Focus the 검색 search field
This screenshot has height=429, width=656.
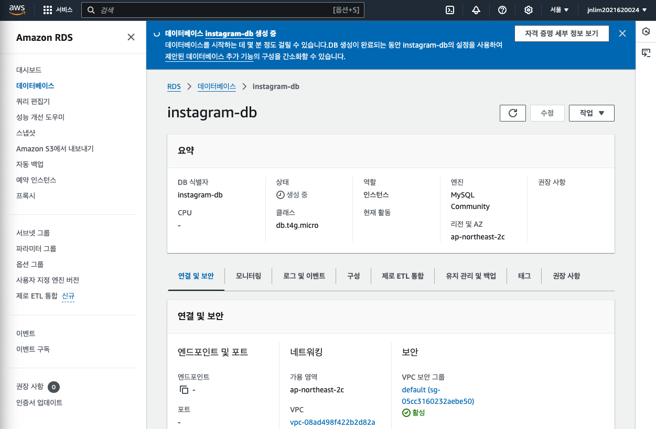coord(223,10)
